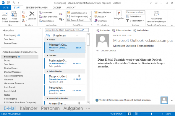The height and width of the screenshot is (116, 175).
Task: Open the Kategorien flag icon
Action: coord(119,14)
